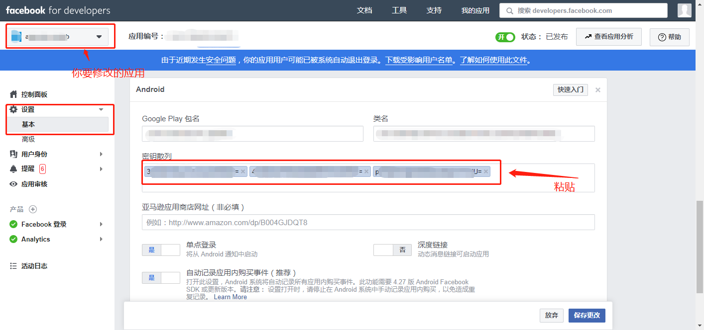Open 活动日志 in sidebar
The height and width of the screenshot is (330, 704).
coord(34,266)
